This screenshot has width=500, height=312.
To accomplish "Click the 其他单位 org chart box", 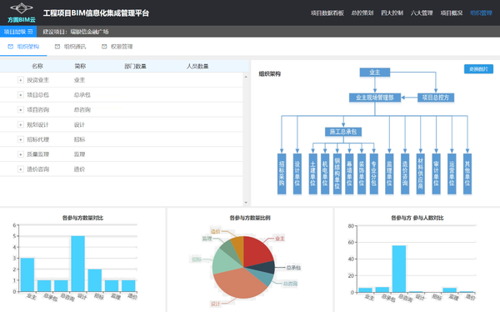I will coord(467,174).
